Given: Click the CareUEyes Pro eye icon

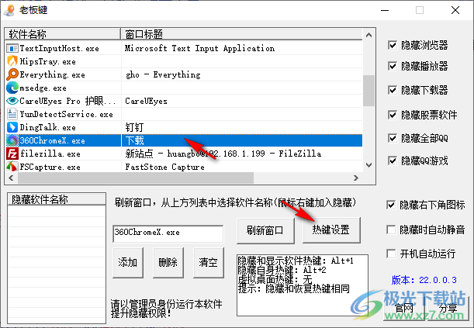Looking at the screenshot, I should [12, 101].
